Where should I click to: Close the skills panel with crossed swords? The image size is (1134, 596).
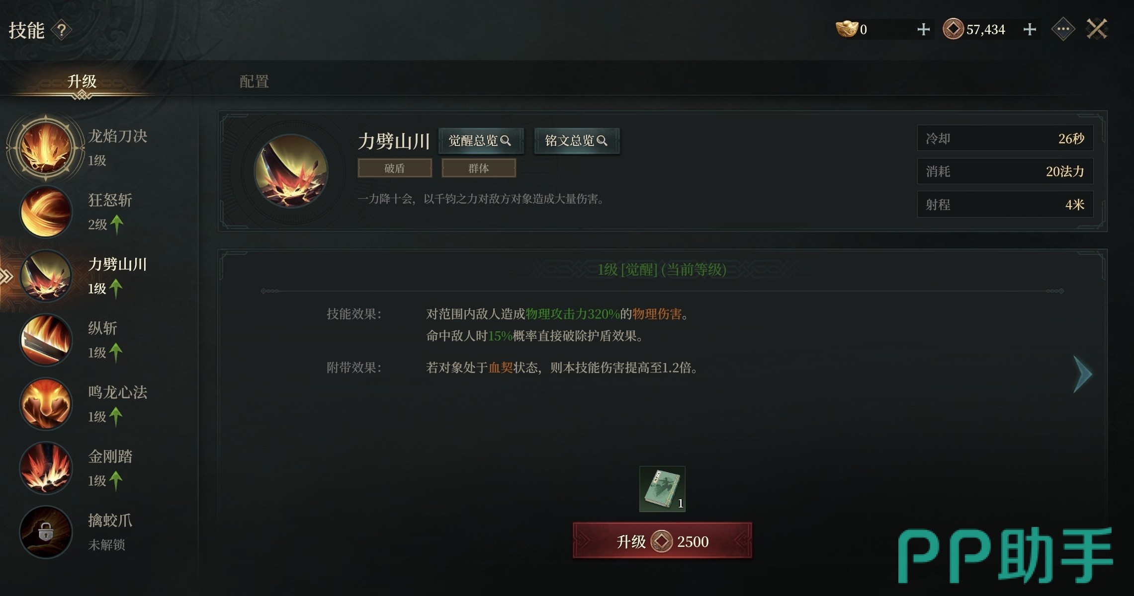[1097, 29]
